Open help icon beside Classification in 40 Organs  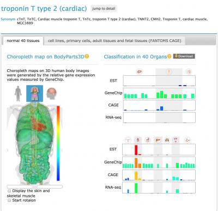(169, 57)
